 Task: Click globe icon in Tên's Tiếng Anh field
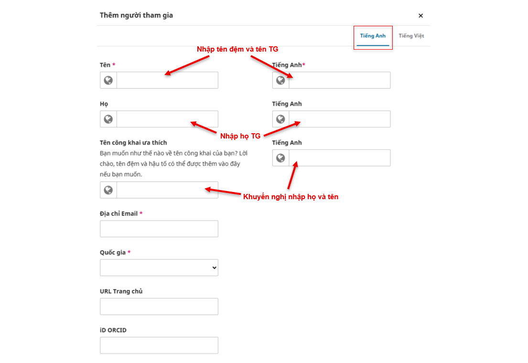pyautogui.click(x=281, y=80)
